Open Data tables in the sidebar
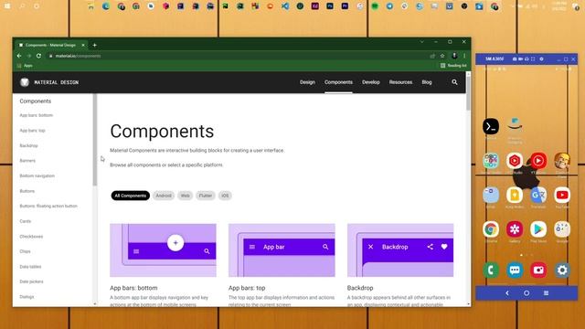This screenshot has height=329, width=585. click(x=30, y=267)
